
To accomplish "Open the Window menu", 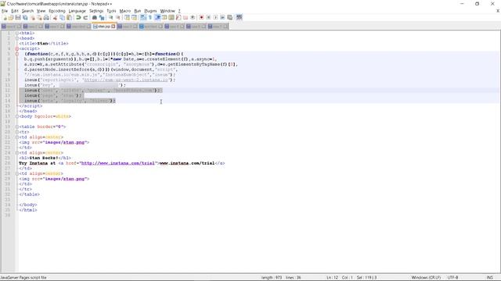I will (x=168, y=11).
